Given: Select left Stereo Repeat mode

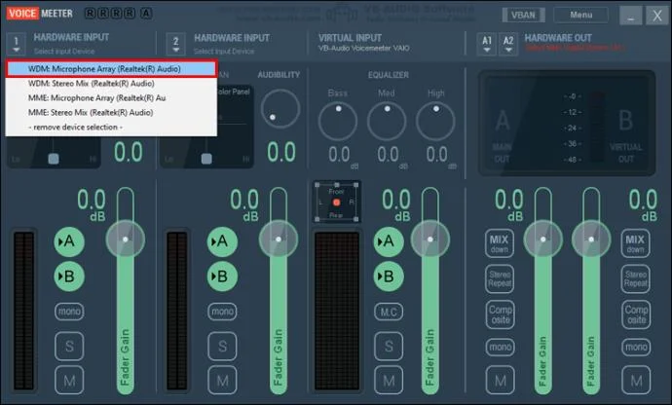Looking at the screenshot, I should tap(500, 279).
